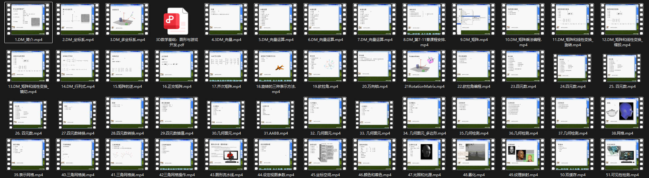This screenshot has width=649, height=178.
Task: Select the 47.光照和光源.mp4 thumbnail
Action: pos(424,155)
